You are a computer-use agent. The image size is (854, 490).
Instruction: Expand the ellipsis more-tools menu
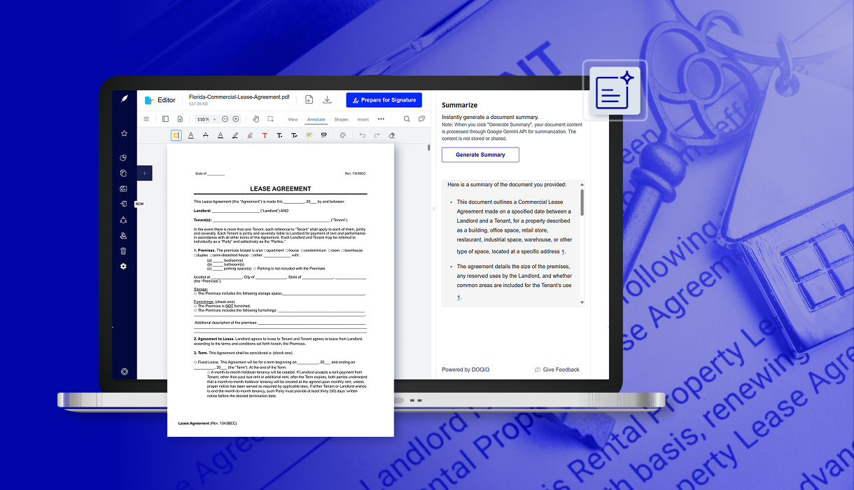tap(381, 119)
